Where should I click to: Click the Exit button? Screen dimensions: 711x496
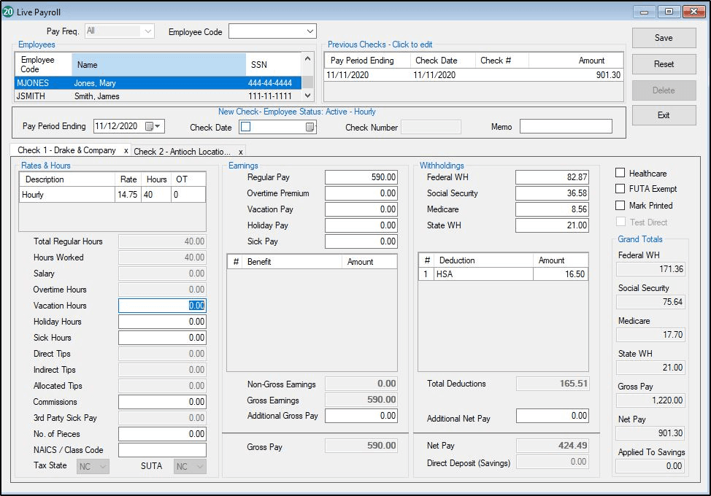[663, 115]
